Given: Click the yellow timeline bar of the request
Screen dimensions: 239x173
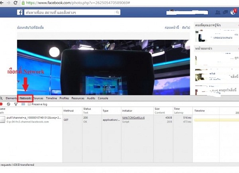Looking at the screenshot, I should click(x=217, y=120).
